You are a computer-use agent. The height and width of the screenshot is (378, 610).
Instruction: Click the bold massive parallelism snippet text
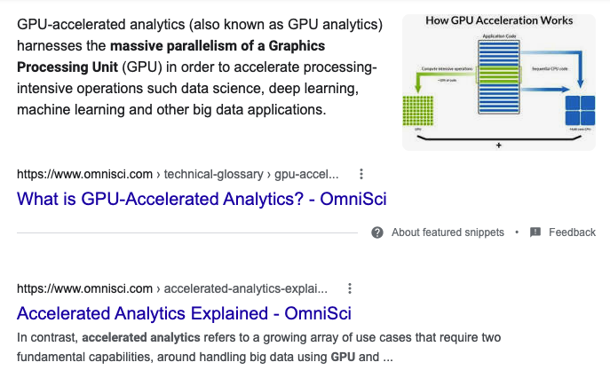(x=170, y=57)
